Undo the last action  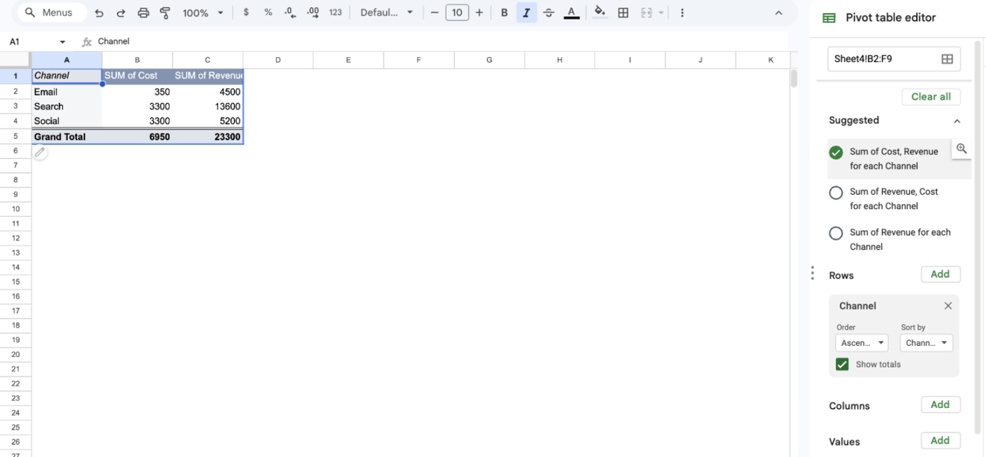(x=99, y=13)
